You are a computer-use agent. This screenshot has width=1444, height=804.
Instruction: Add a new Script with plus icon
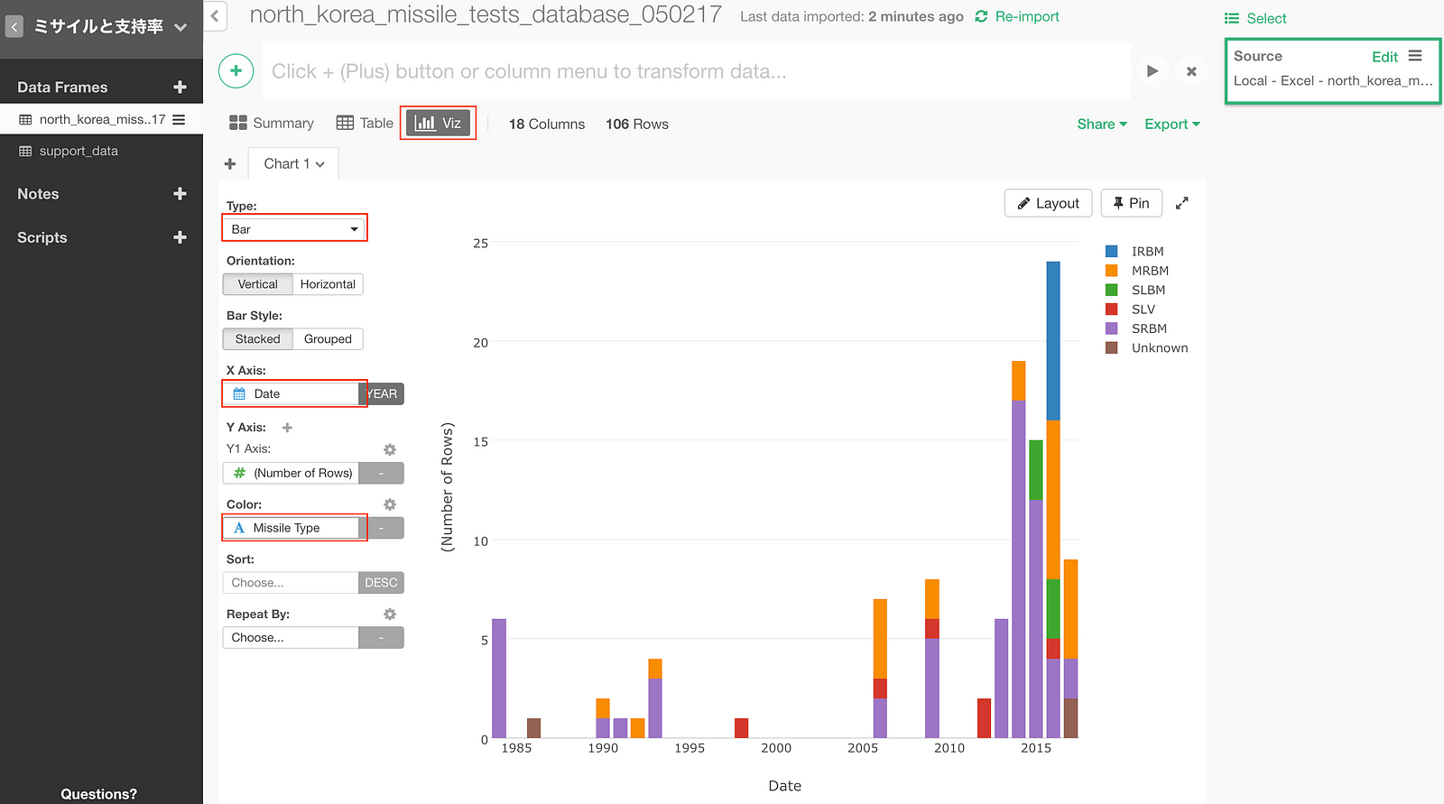tap(180, 237)
